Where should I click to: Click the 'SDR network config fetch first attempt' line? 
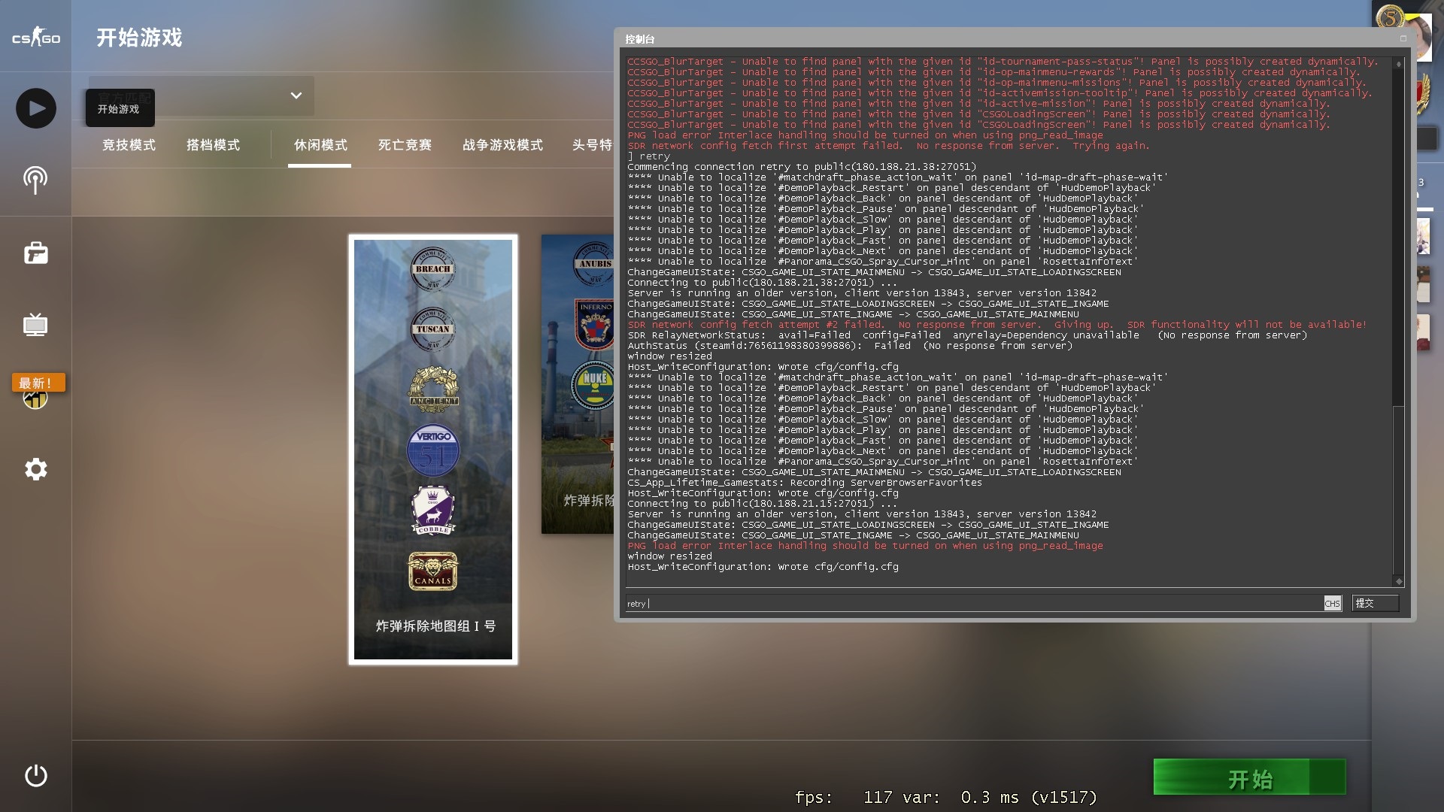click(x=888, y=146)
